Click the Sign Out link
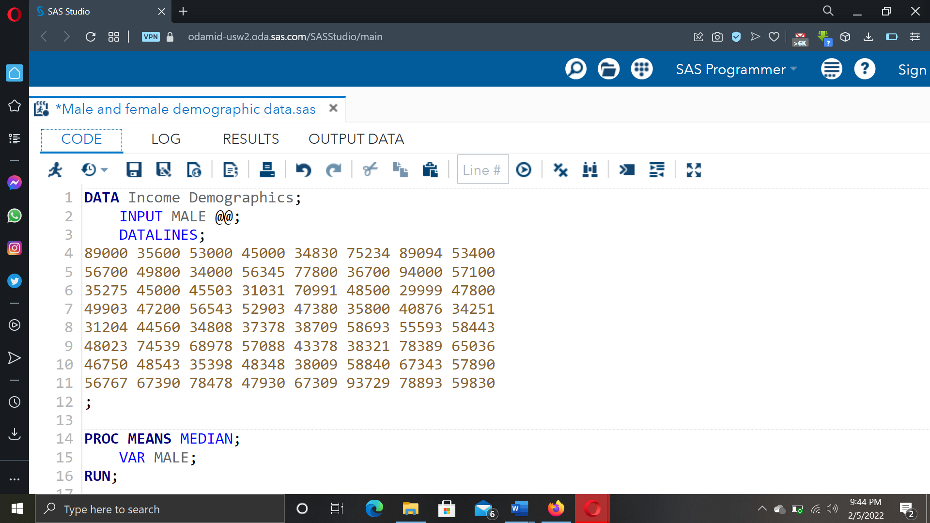 coord(913,69)
